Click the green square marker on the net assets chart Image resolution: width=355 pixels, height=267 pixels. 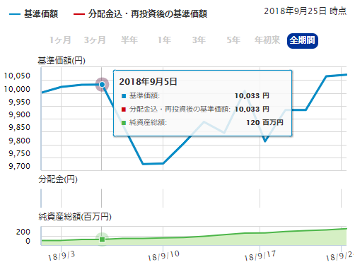[x=102, y=239]
